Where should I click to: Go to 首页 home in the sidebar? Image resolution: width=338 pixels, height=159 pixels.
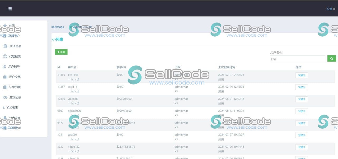point(12,26)
